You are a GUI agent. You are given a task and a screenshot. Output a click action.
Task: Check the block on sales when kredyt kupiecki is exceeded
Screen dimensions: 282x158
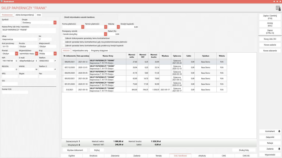[x=64, y=46]
